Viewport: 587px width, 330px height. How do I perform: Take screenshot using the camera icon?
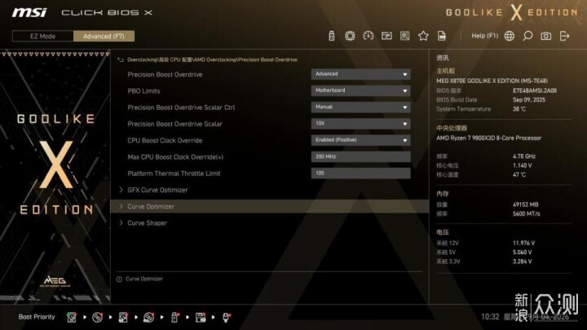pos(545,36)
